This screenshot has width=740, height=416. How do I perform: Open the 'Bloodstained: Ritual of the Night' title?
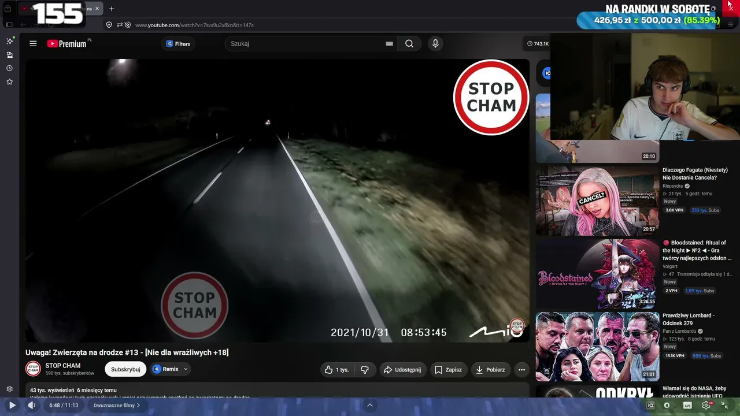pyautogui.click(x=698, y=251)
